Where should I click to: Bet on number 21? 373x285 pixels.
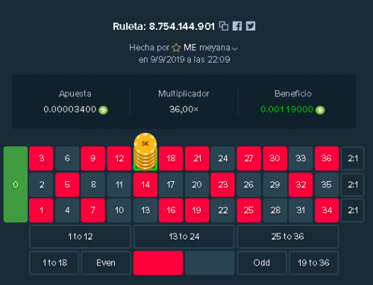click(x=197, y=158)
